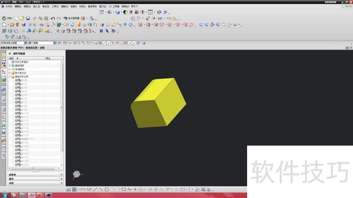
Task: Expand the 用户表达式 tree node
Action: click(x=10, y=73)
